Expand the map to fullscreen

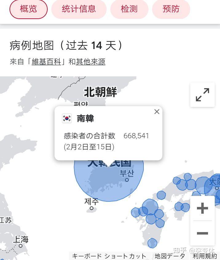(x=202, y=94)
